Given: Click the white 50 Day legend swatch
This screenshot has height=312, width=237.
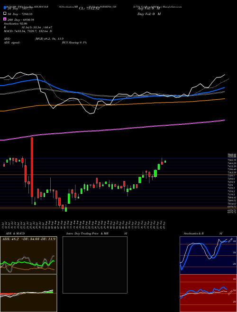Looking at the screenshot, I should (5, 14).
